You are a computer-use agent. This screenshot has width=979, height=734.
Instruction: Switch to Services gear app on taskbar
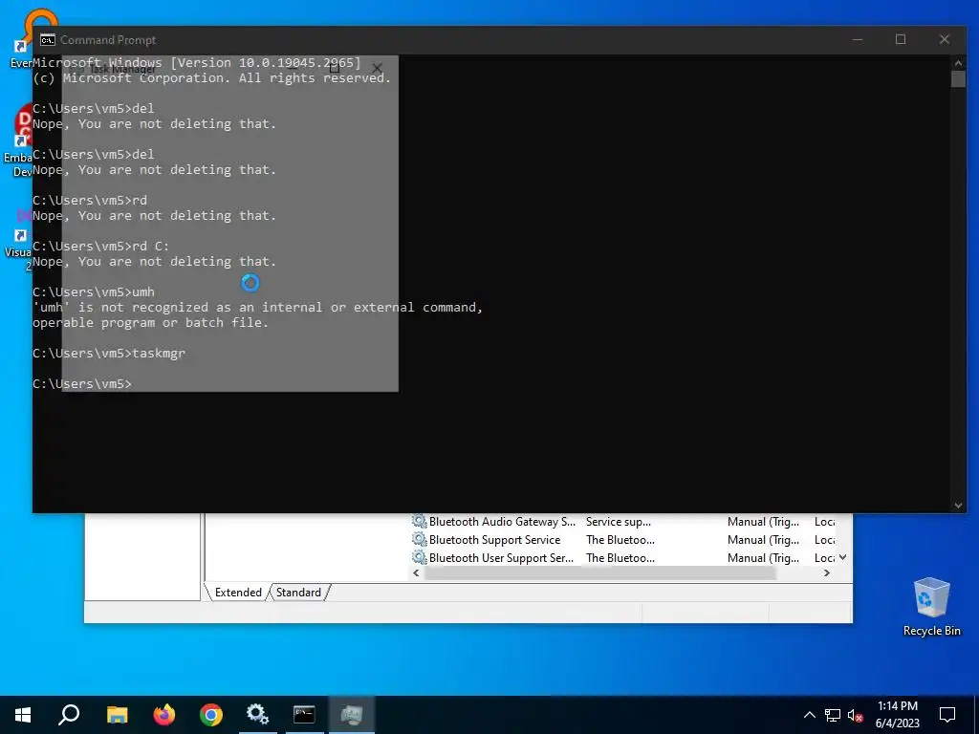pos(257,715)
